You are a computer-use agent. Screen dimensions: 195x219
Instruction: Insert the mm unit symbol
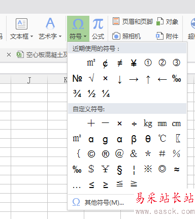coord(162,124)
